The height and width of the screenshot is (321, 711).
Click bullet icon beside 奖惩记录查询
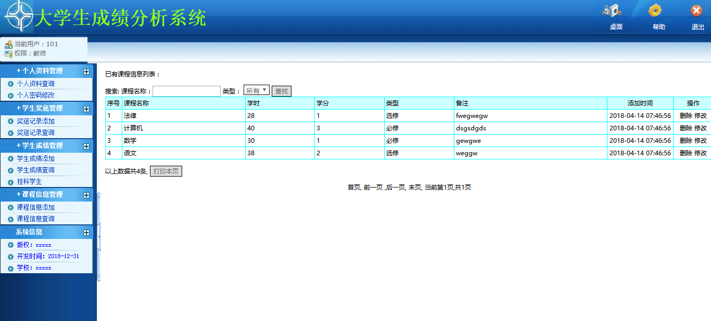click(10, 132)
